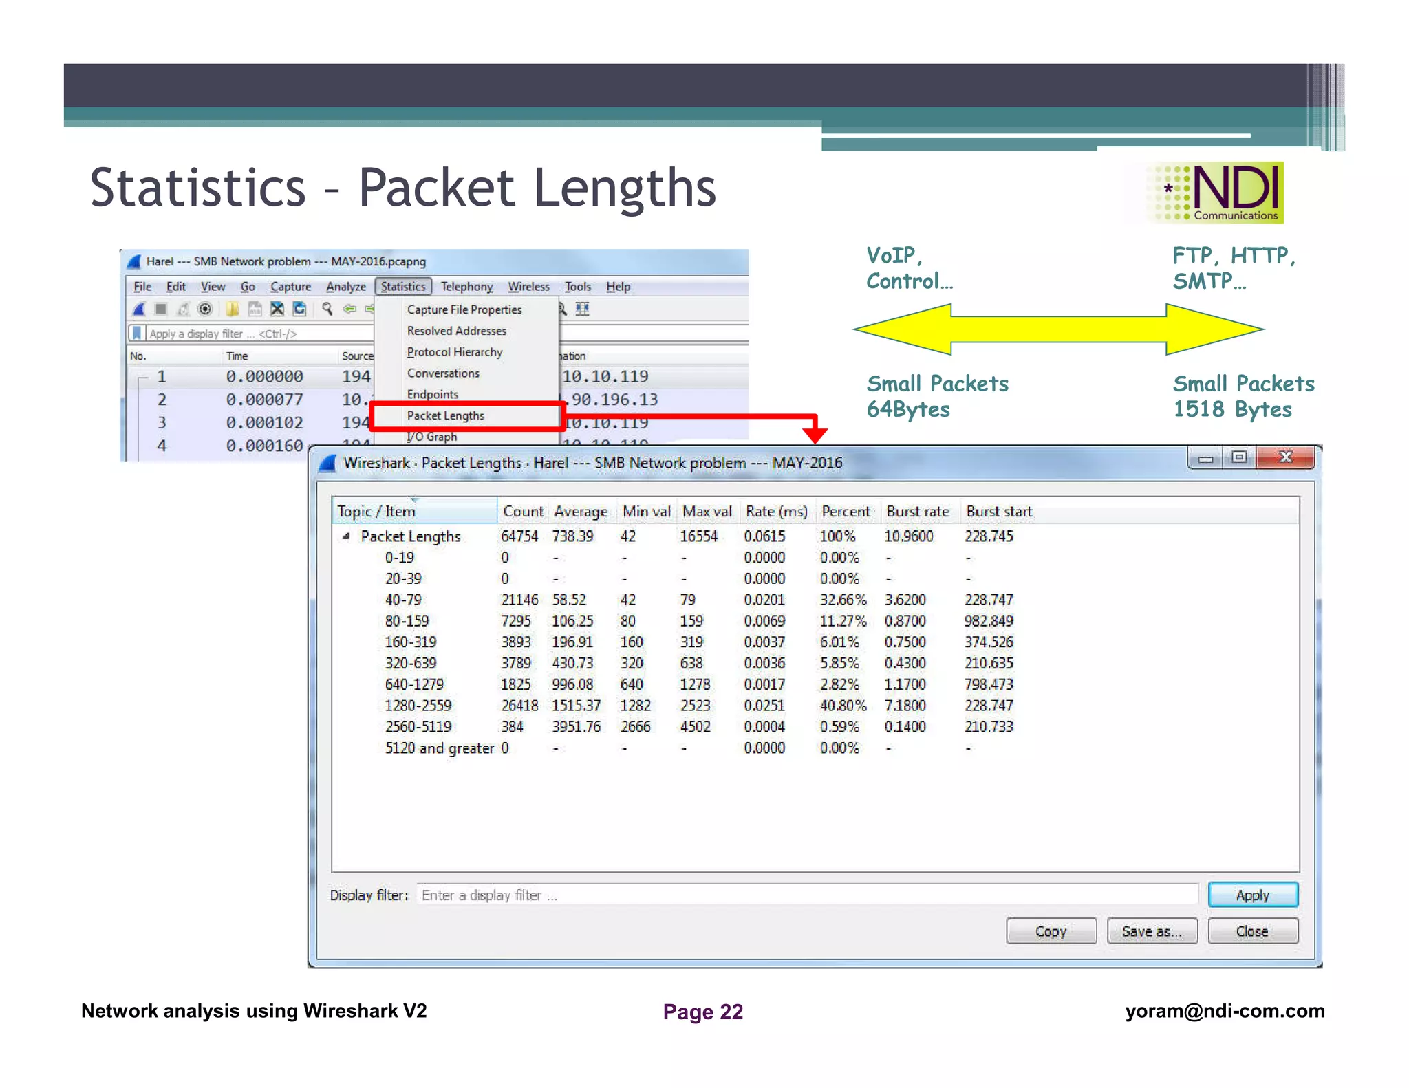Open the Capture menu
1409x1088 pixels.
tap(290, 287)
